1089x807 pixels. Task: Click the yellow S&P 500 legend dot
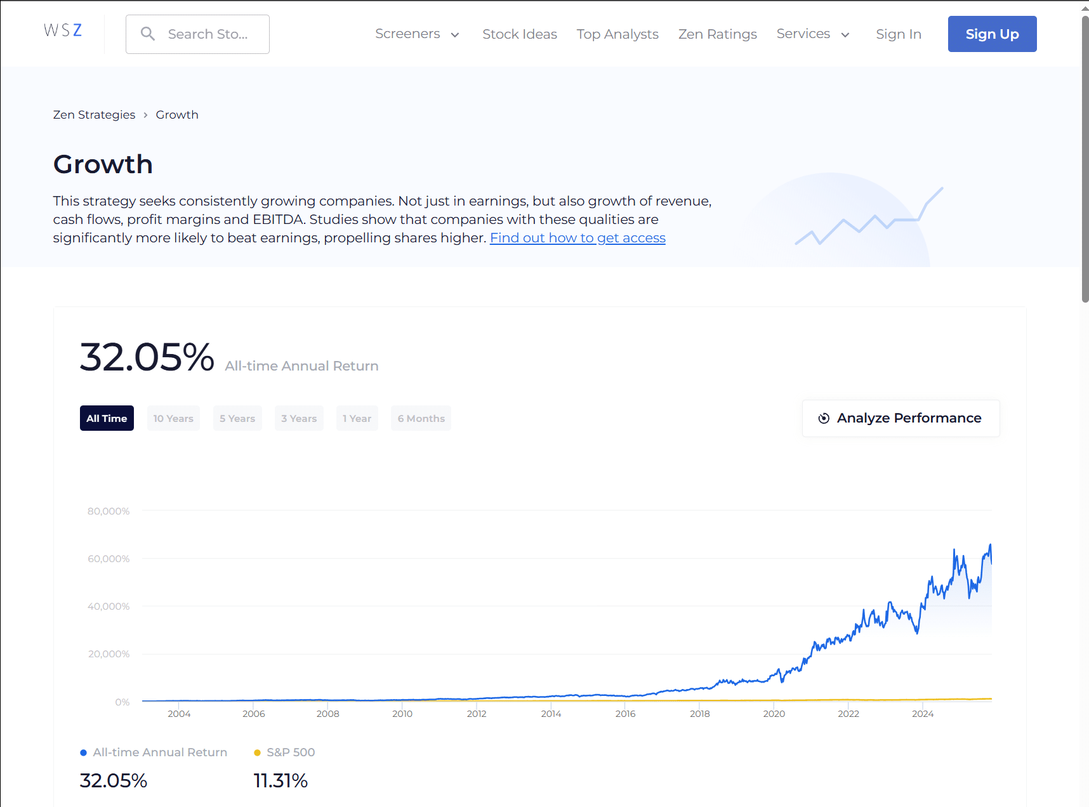[x=257, y=752]
